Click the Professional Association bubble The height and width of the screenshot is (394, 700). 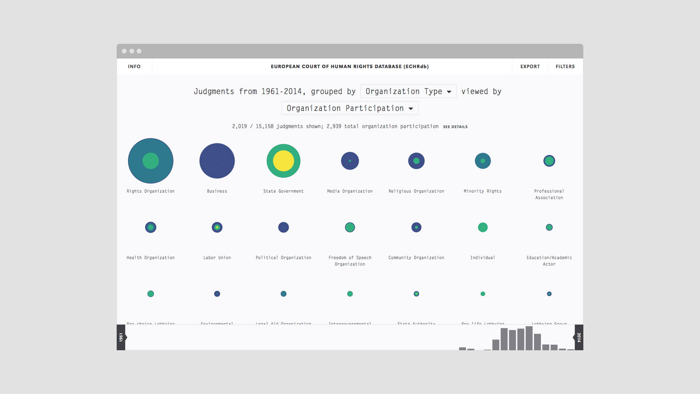coord(549,161)
